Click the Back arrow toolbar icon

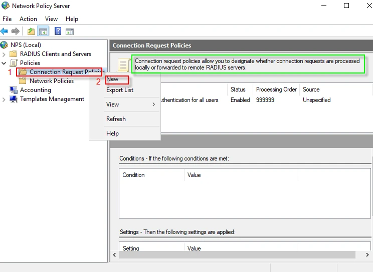coord(5,31)
